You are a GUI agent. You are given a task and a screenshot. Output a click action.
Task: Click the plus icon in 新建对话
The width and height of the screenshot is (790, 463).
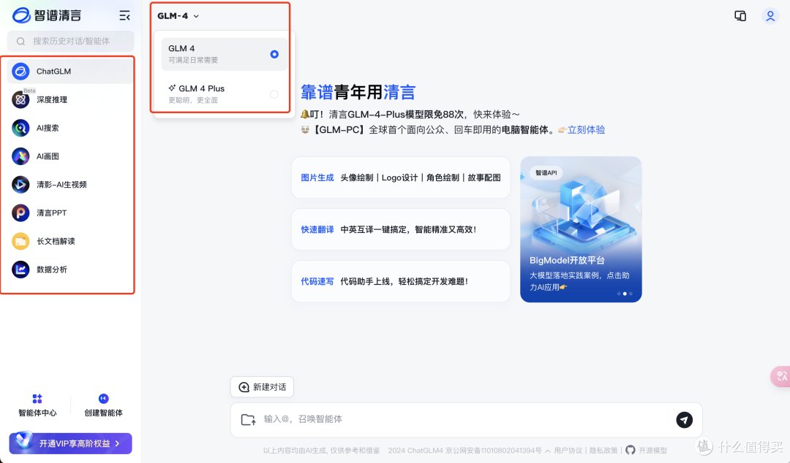tap(244, 387)
